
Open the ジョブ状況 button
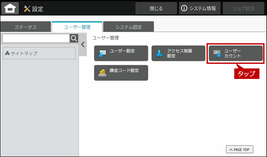(243, 8)
